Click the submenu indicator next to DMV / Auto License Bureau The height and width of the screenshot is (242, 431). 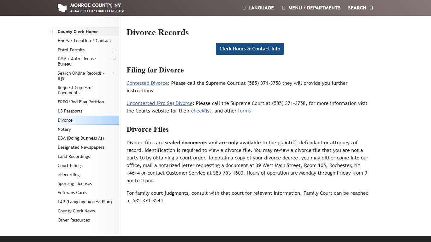(114, 58)
